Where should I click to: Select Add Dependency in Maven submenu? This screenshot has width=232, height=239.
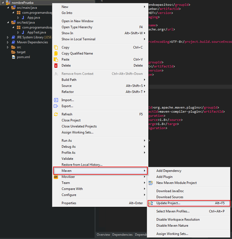tap(169, 171)
